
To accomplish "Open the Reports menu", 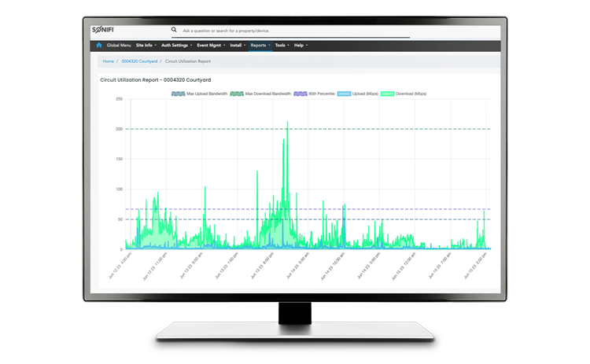I will (x=260, y=46).
